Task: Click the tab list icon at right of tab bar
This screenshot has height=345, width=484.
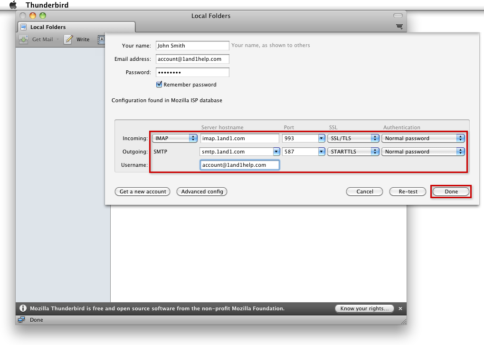Action: pyautogui.click(x=399, y=27)
